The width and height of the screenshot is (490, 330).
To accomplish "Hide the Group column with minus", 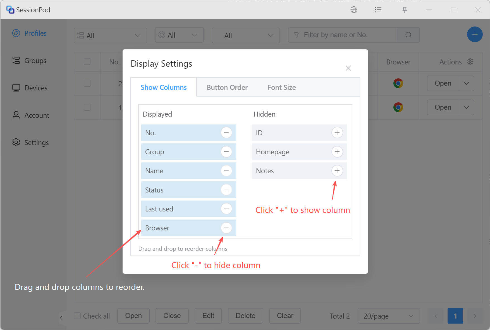I will [226, 152].
